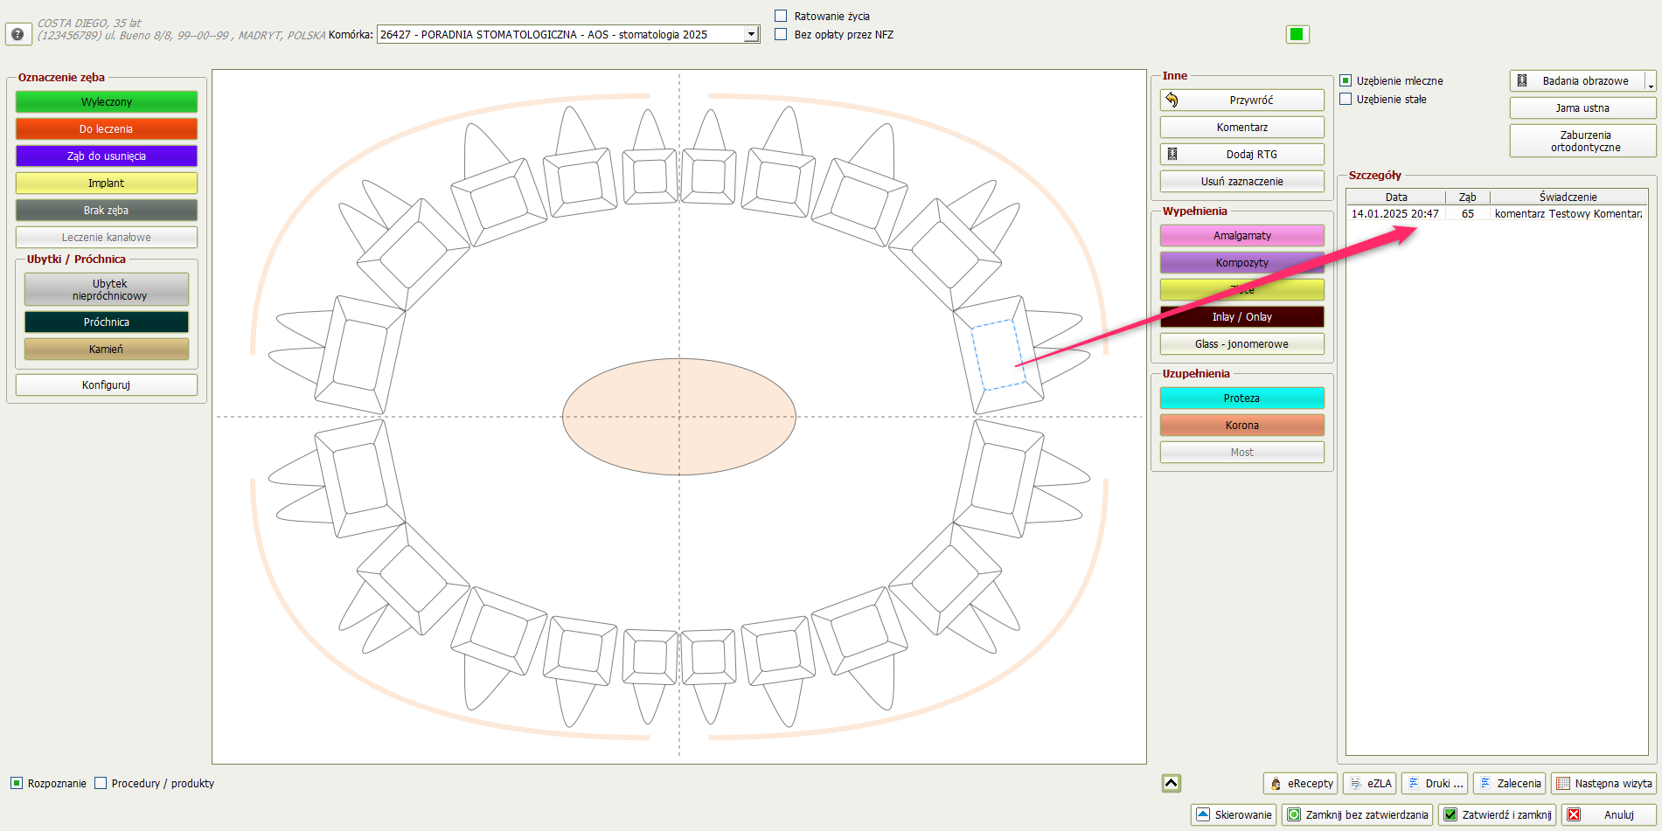Open the Komórka dropdown list

pos(751,34)
